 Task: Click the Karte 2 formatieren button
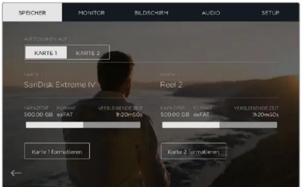click(193, 151)
